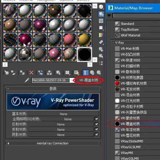Click the Sample Type sphere icon
Image resolution: width=160 pixels, height=160 pixels.
(x=101, y=7)
